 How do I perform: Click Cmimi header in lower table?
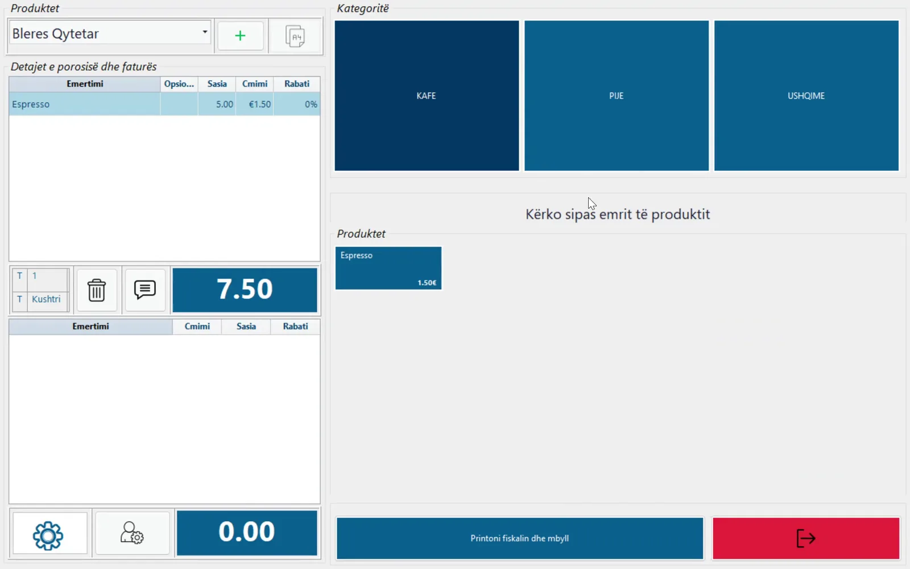click(197, 327)
